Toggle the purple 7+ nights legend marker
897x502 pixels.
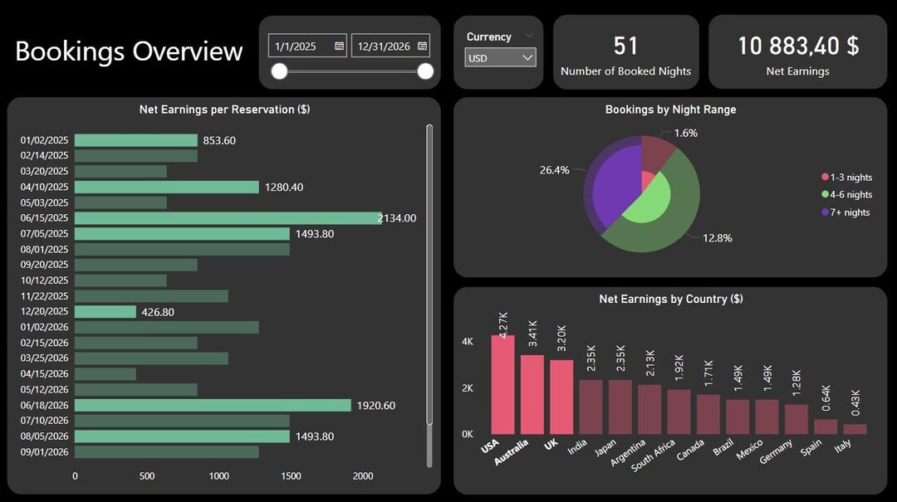click(825, 212)
